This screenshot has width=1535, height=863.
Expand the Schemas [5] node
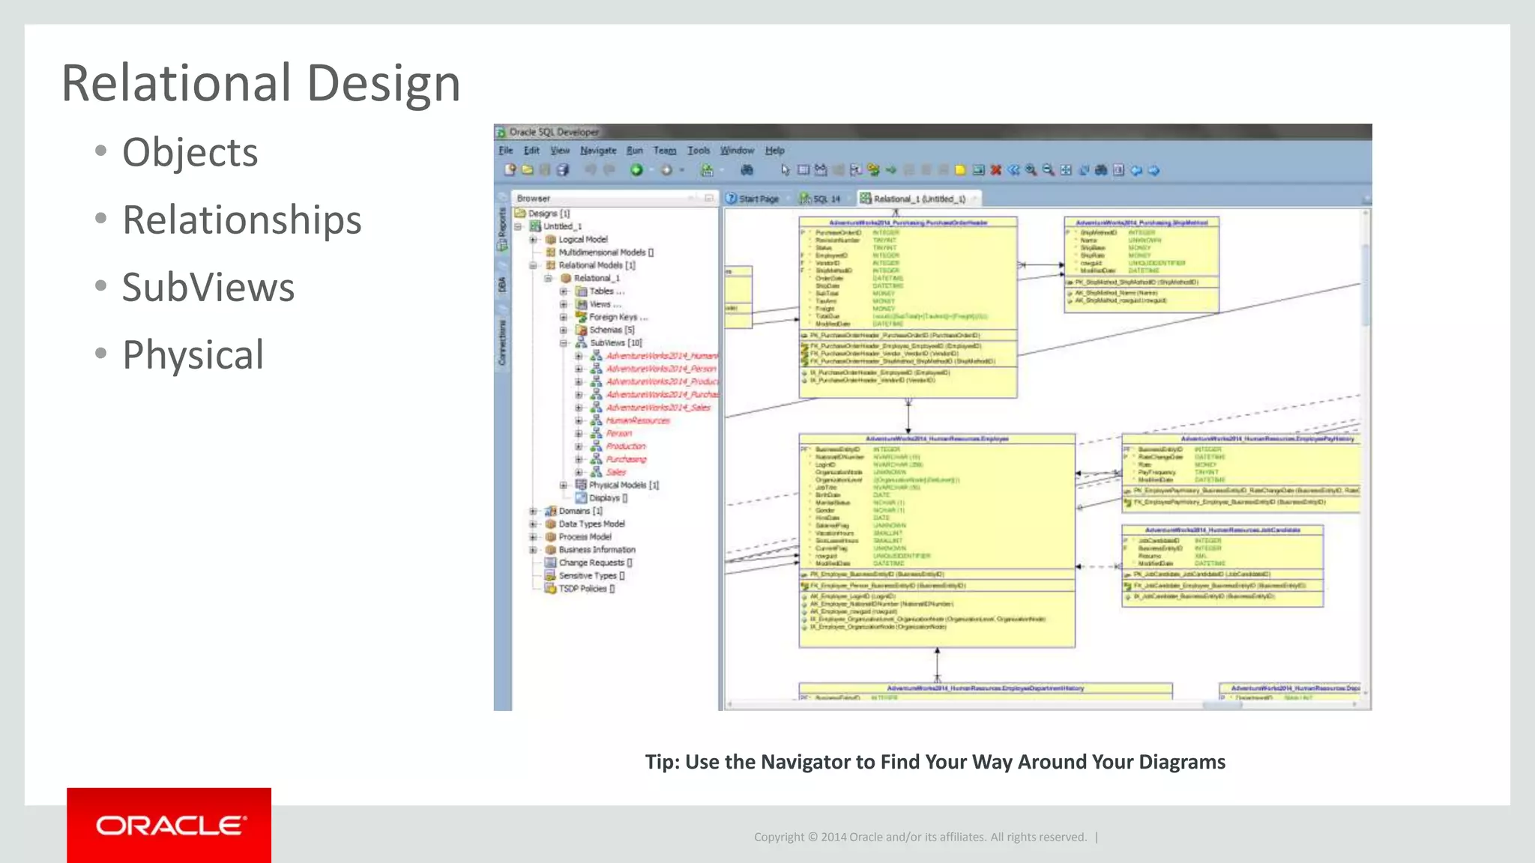(564, 330)
